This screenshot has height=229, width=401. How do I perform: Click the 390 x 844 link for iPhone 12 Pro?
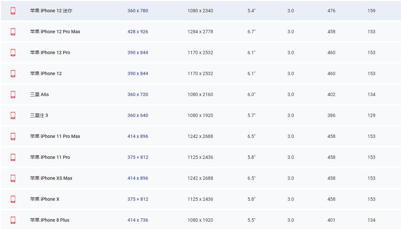coord(138,53)
